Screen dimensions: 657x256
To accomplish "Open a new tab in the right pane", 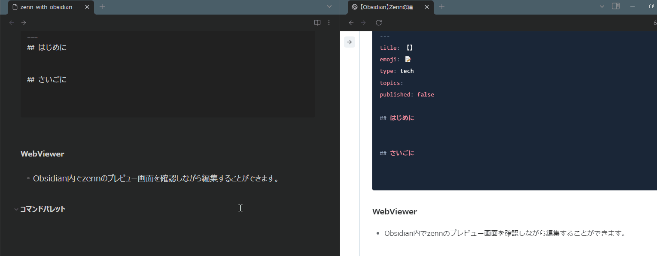I will [x=442, y=6].
